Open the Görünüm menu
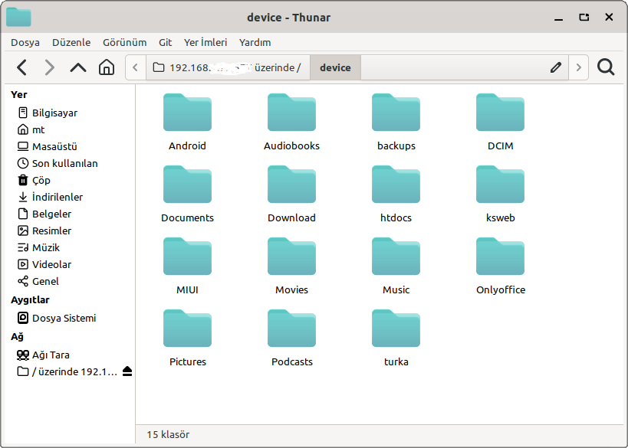This screenshot has height=448, width=628. (x=124, y=42)
